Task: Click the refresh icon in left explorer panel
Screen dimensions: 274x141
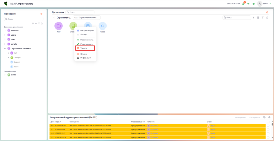Action: tap(33, 23)
